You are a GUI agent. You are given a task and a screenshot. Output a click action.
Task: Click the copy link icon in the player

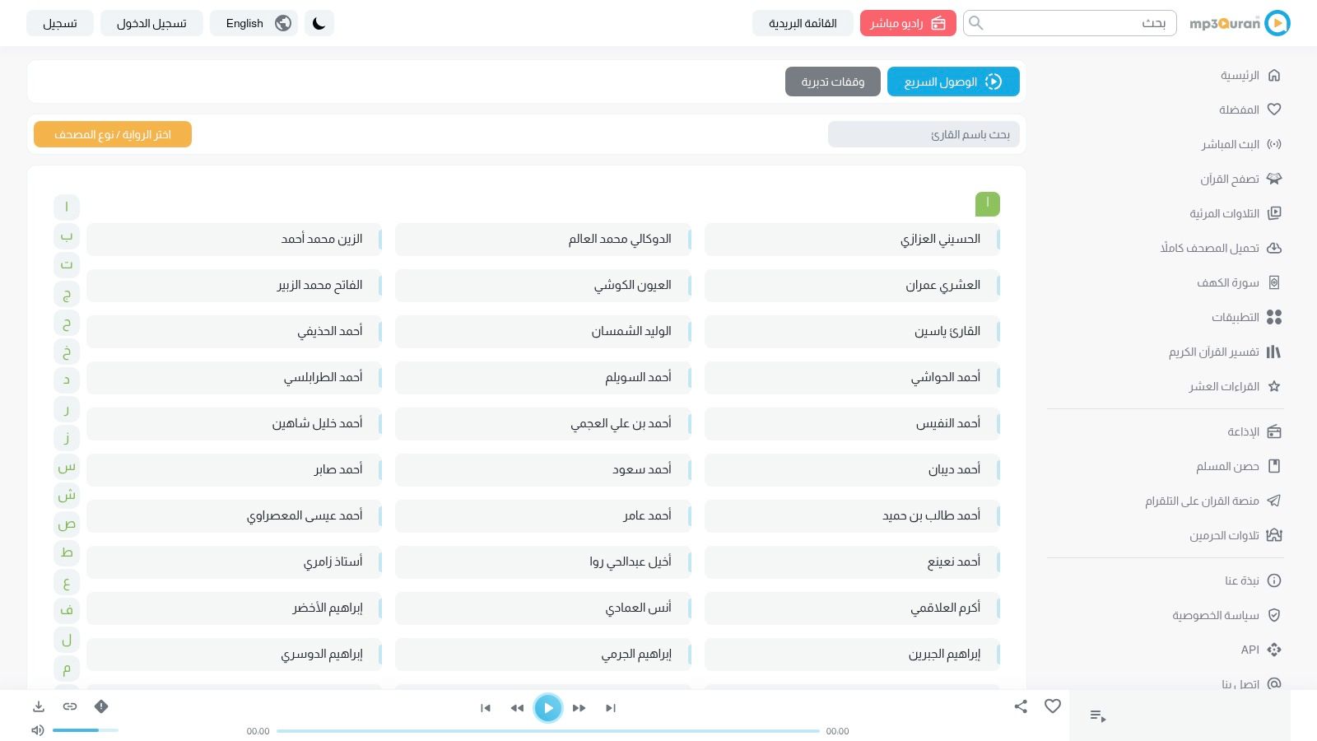pos(70,706)
